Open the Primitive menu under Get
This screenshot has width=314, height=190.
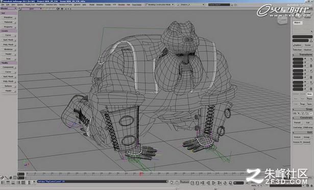pos(8,17)
